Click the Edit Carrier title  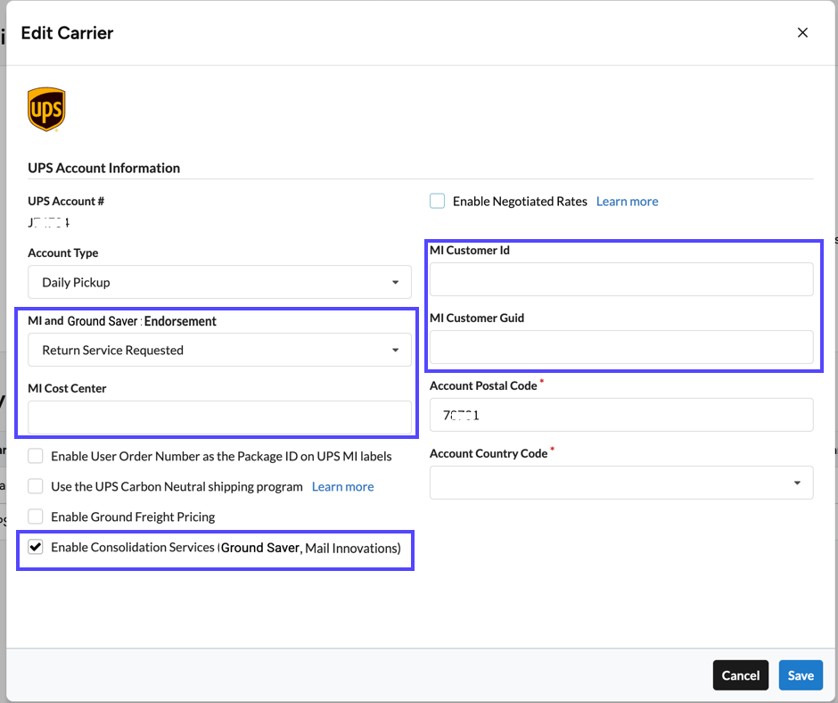67,33
